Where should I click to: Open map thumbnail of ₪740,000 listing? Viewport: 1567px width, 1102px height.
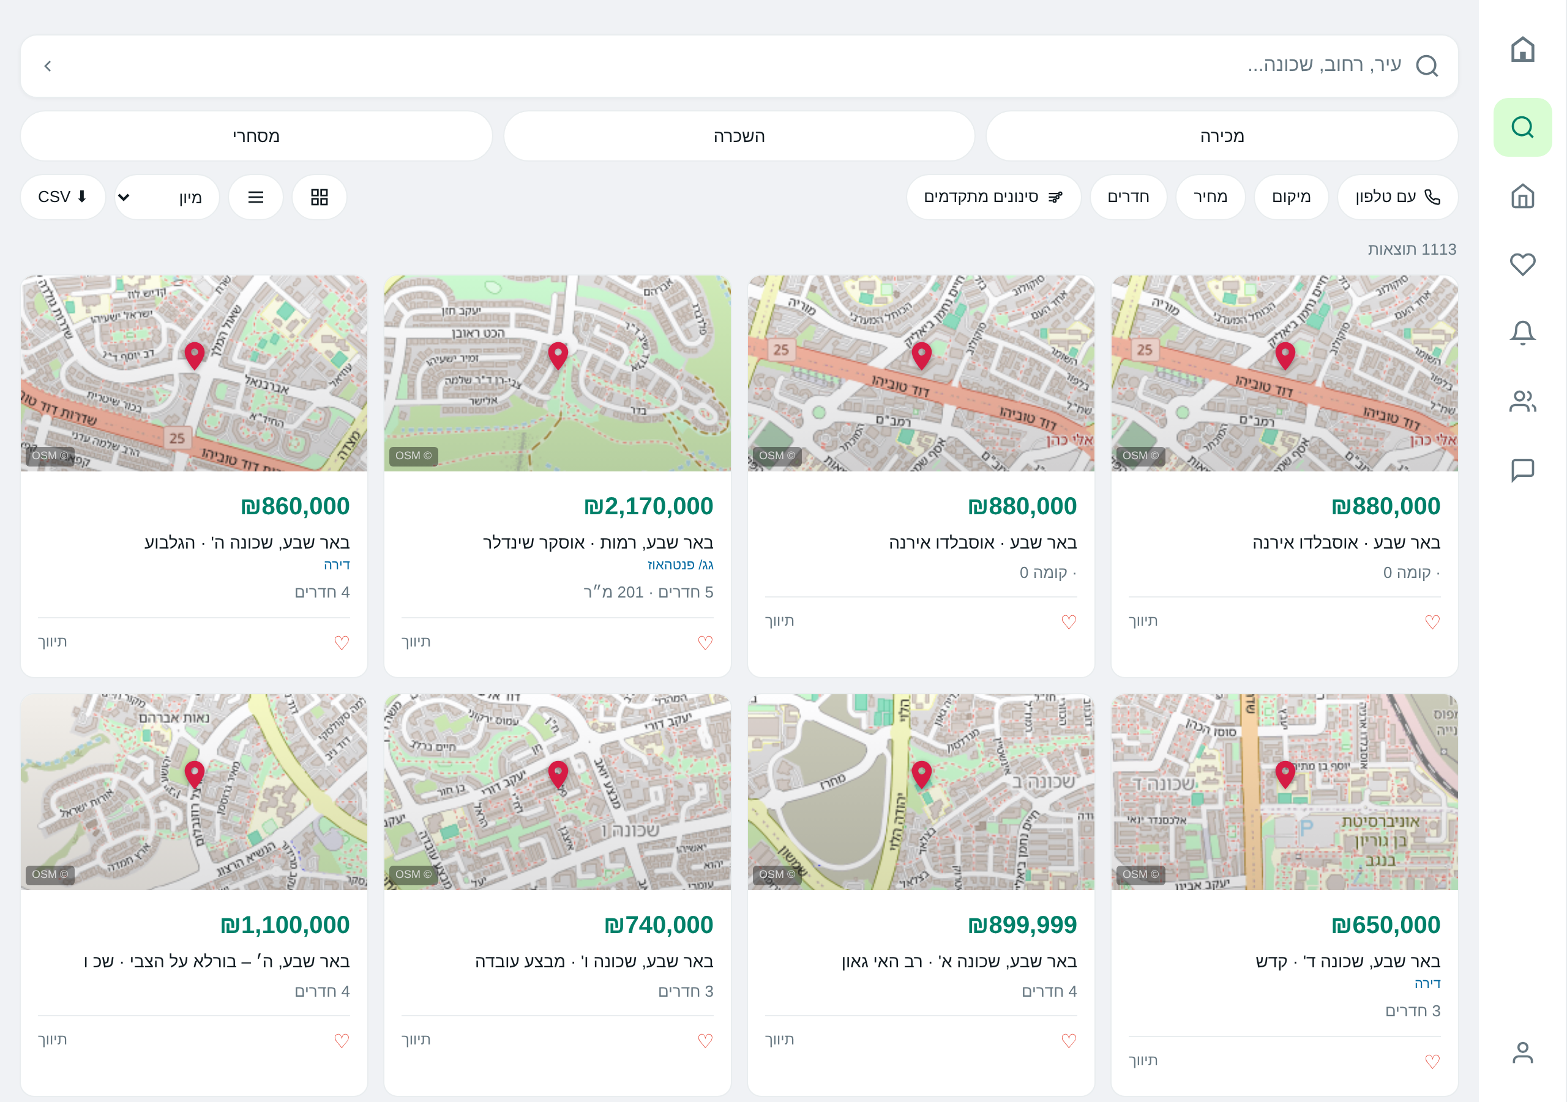(558, 792)
